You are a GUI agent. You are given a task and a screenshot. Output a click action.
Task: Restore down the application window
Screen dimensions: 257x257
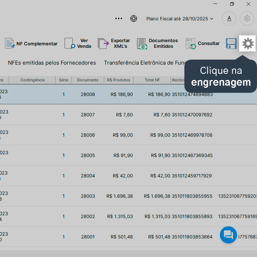pyautogui.click(x=232, y=4)
